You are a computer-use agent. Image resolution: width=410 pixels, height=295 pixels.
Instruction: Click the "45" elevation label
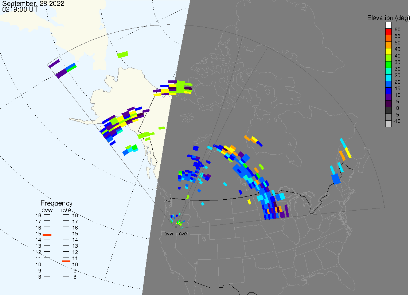[398, 49]
